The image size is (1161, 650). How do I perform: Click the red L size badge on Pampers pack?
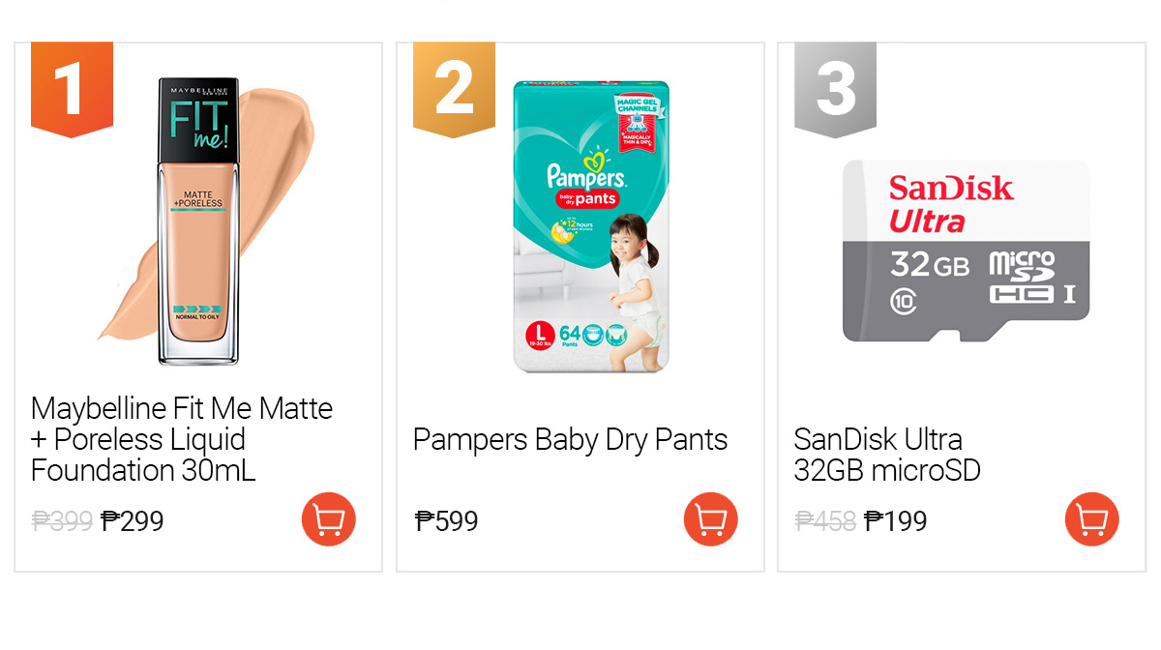pyautogui.click(x=537, y=336)
